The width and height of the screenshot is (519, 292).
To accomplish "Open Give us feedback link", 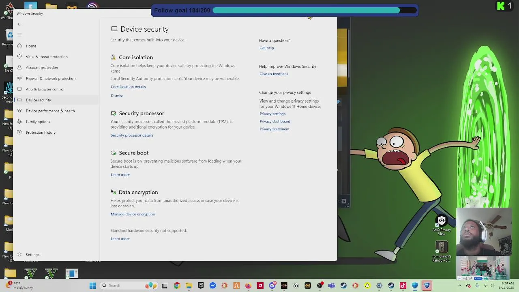I will click(x=274, y=74).
